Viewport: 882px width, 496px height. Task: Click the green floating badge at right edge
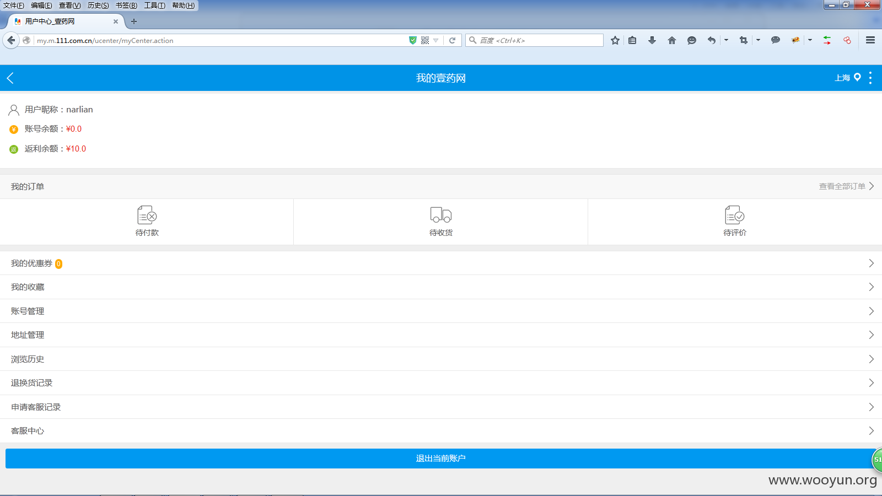[x=877, y=460]
